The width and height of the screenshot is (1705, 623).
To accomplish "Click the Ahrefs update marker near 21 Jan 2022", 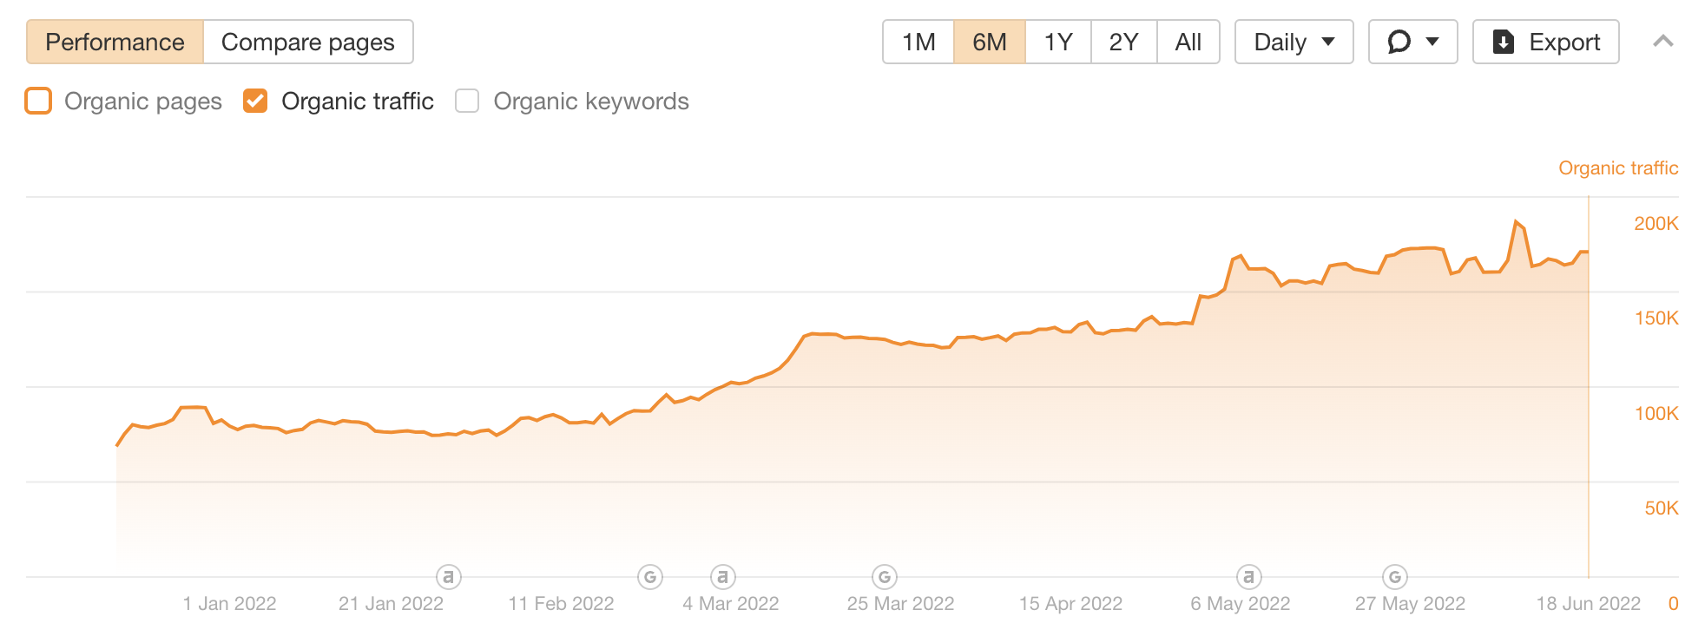I will (x=448, y=576).
